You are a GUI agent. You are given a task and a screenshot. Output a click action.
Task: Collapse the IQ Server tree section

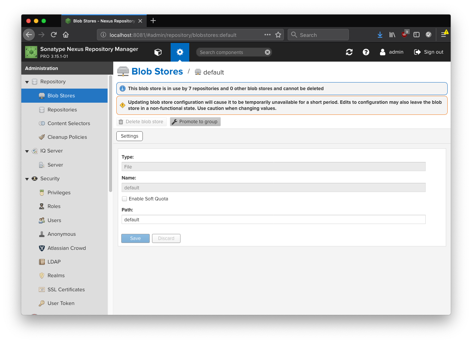[x=27, y=151]
